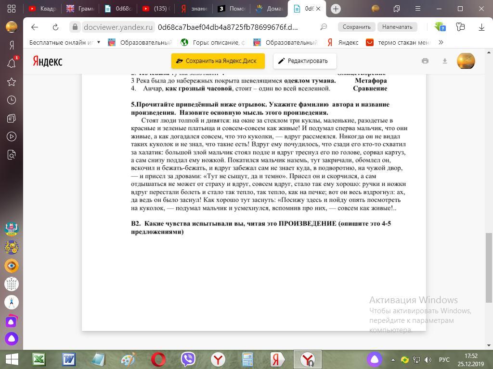Image resolution: width=493 pixels, height=369 pixels.
Task: Open Excel from the taskbar
Action: click(x=39, y=359)
